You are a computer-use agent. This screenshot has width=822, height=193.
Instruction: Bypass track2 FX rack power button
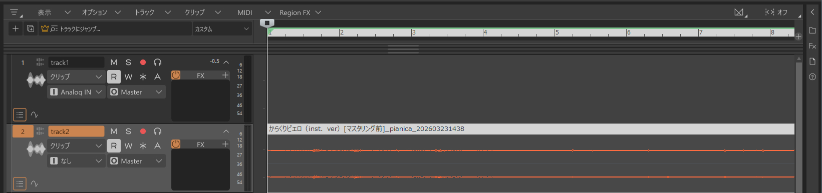tap(176, 144)
